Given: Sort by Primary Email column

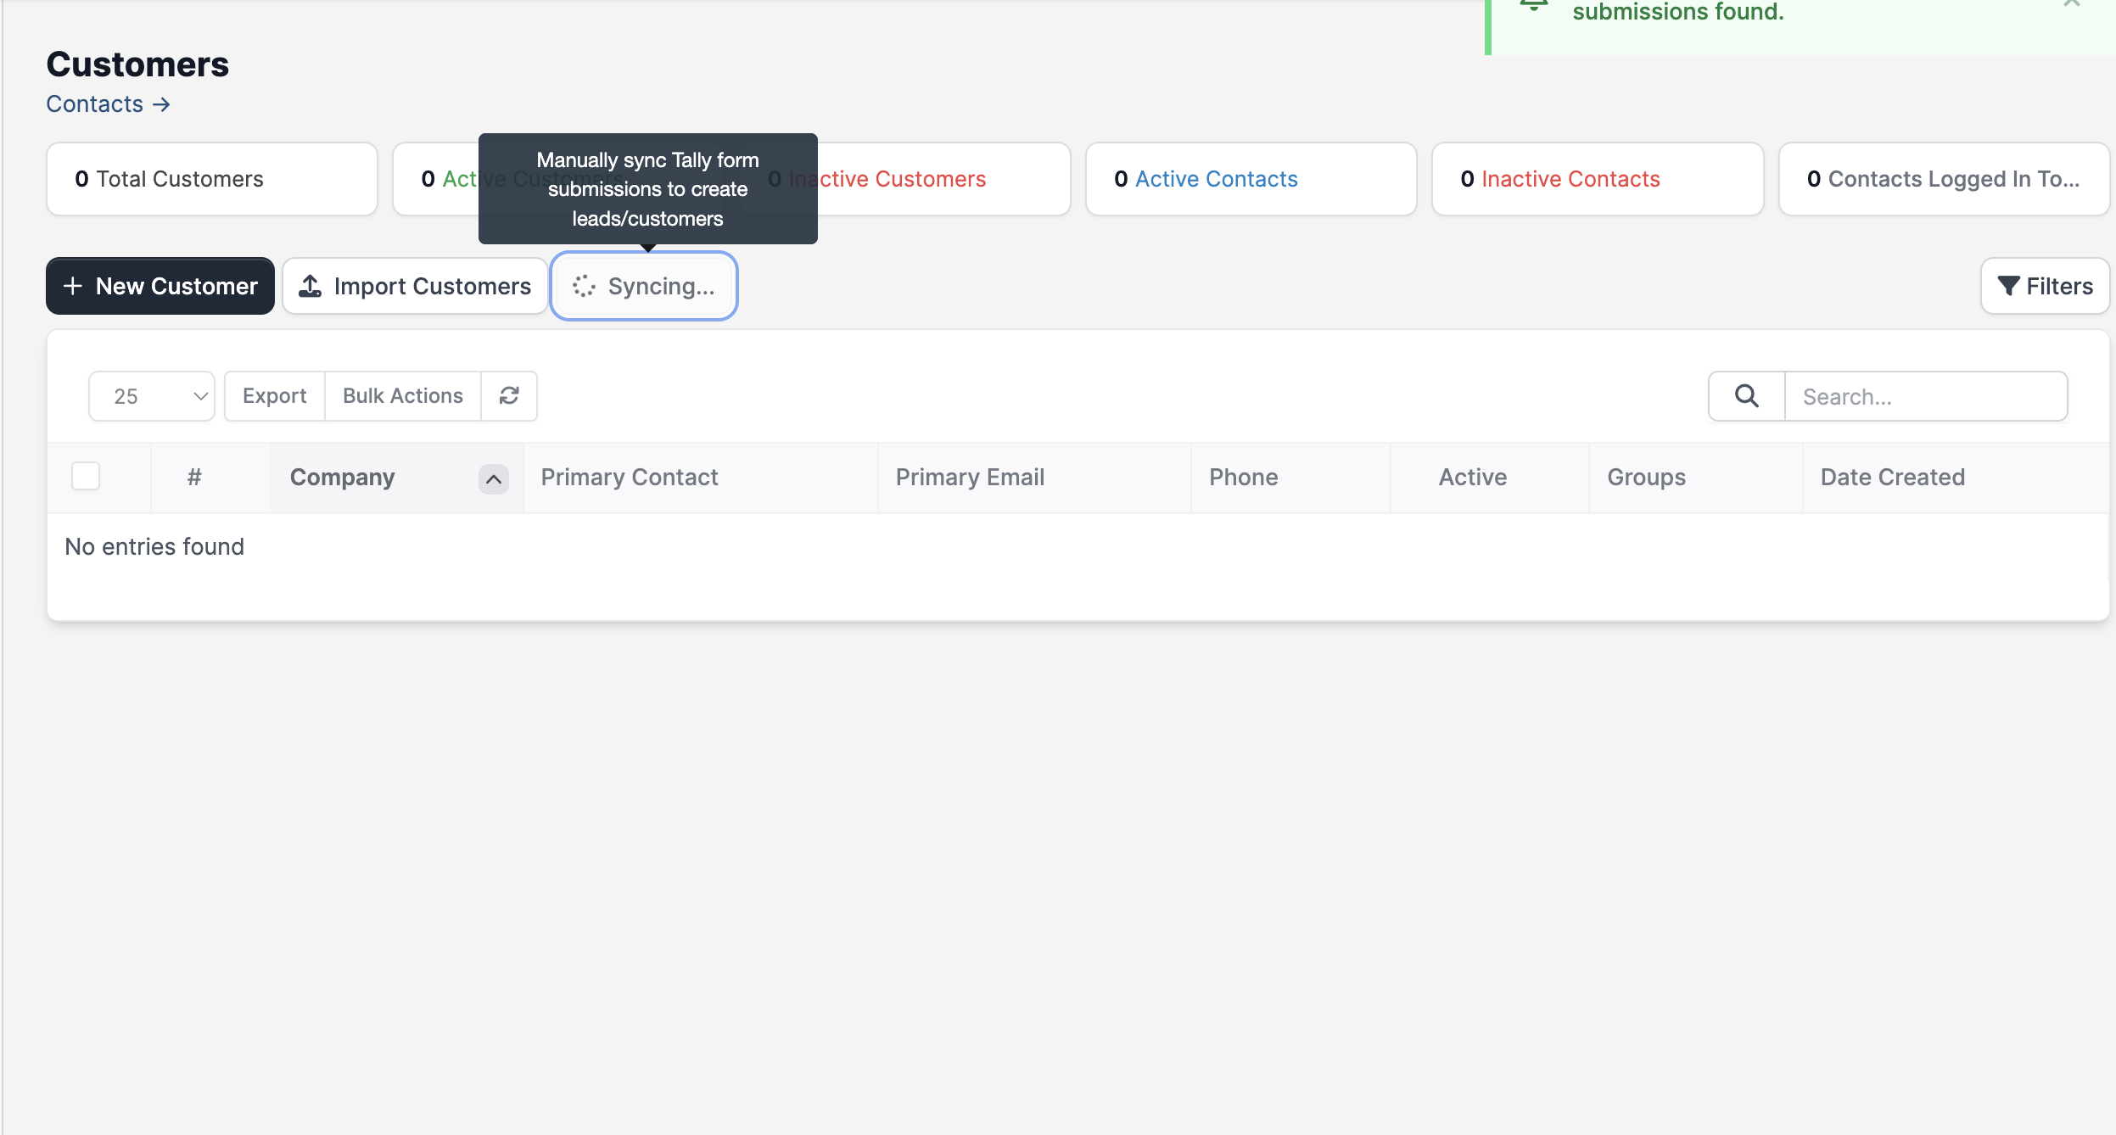Looking at the screenshot, I should (x=970, y=478).
